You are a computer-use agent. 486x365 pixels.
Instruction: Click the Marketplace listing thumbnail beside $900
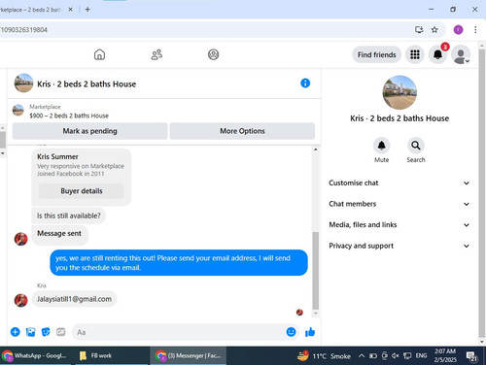tap(18, 111)
